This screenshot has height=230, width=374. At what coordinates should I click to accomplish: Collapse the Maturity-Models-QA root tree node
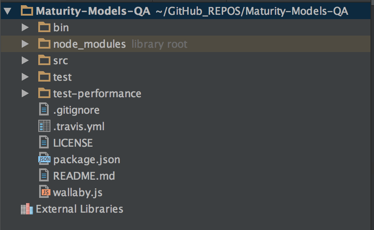click(x=8, y=11)
